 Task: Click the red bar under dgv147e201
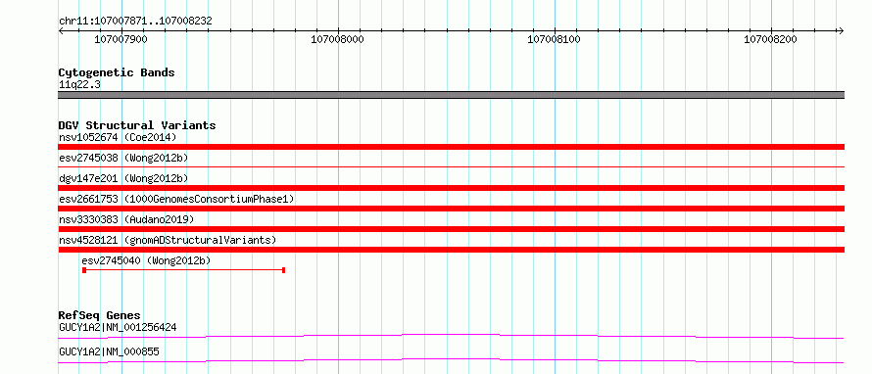(451, 188)
